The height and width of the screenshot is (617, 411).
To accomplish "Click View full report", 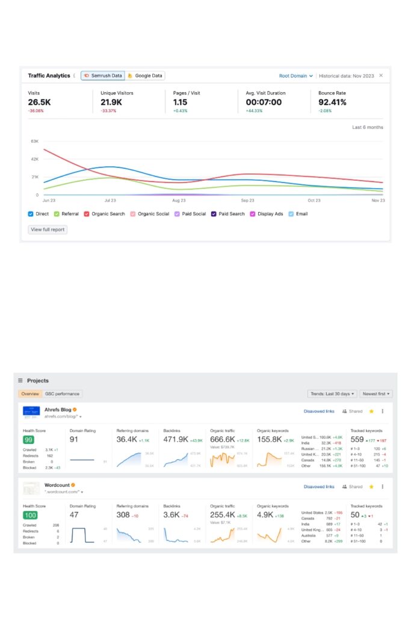I will [x=47, y=229].
